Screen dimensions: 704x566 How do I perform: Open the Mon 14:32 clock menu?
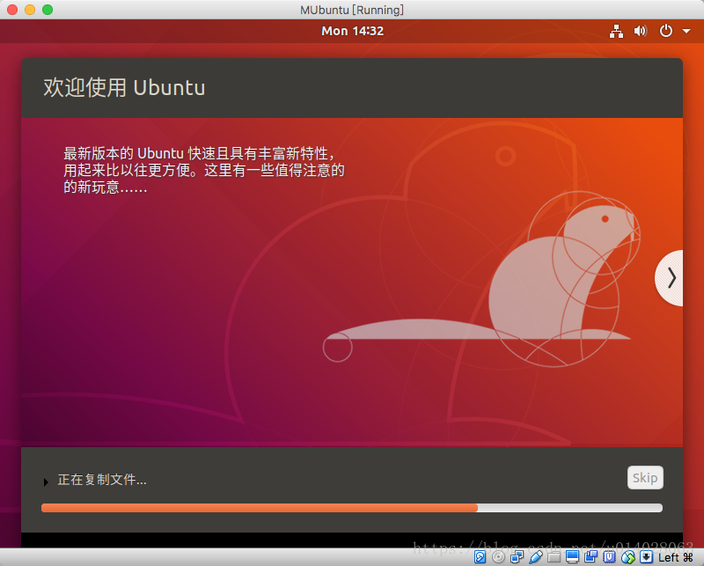[x=353, y=31]
